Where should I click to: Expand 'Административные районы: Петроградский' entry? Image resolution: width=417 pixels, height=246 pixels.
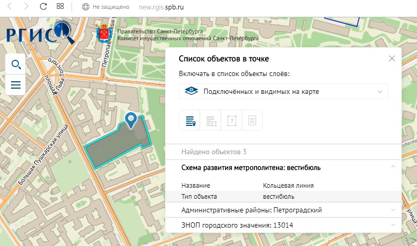point(393,210)
